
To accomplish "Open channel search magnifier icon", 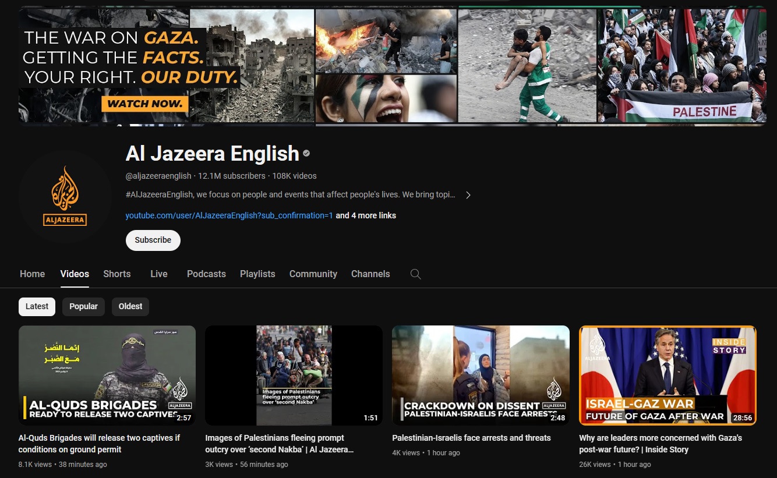I will click(x=415, y=274).
